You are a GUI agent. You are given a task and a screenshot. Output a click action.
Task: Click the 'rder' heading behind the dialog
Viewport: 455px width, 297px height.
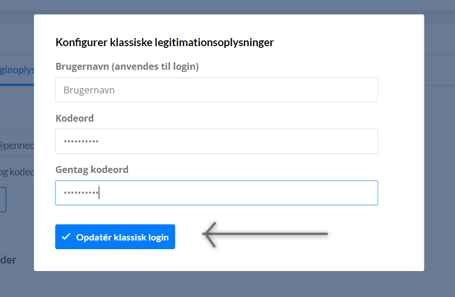tap(8, 260)
